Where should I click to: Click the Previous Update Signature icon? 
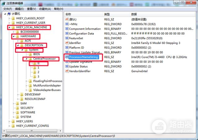67,52
